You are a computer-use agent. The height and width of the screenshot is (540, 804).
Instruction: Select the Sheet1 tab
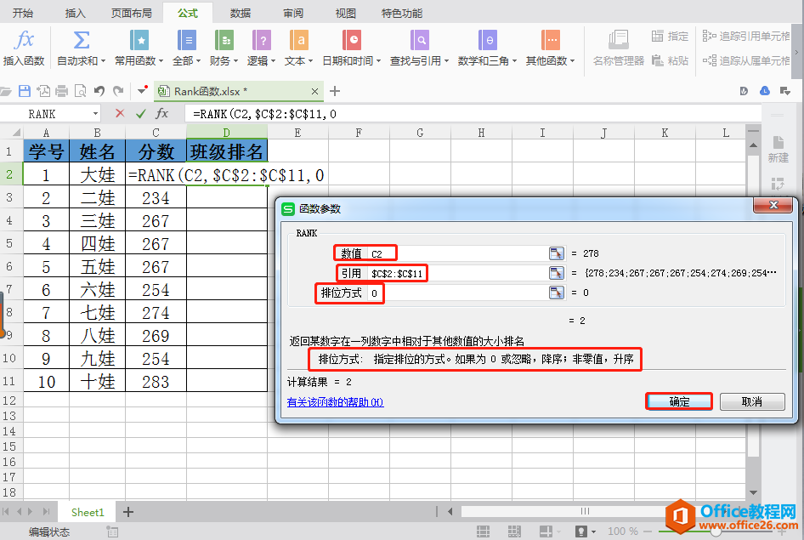click(x=88, y=512)
